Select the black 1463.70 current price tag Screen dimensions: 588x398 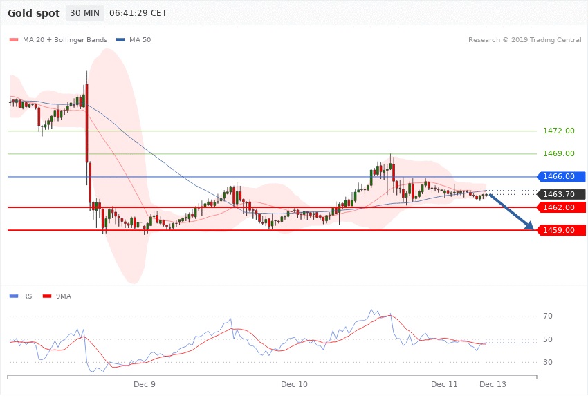[561, 194]
